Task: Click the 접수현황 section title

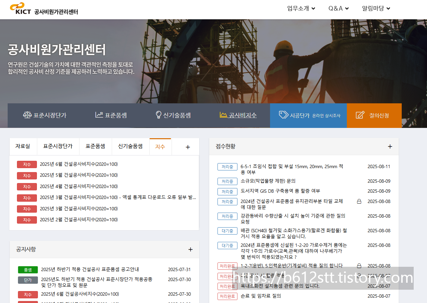Action: pyautogui.click(x=225, y=147)
